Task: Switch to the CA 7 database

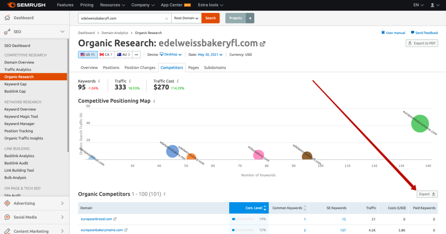Action: coord(106,54)
